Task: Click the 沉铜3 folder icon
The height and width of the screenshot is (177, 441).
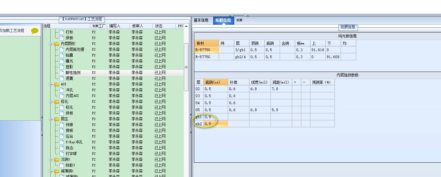Action: [x=57, y=160]
